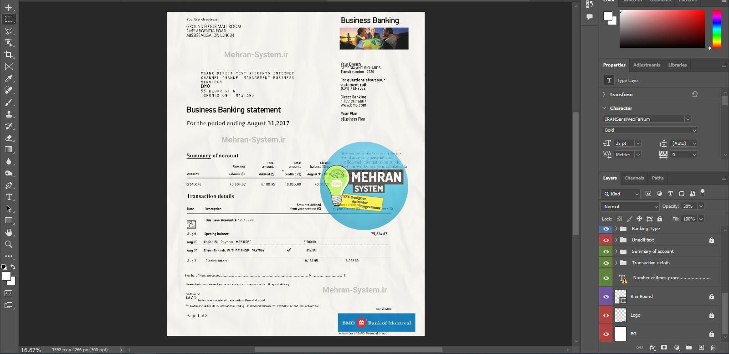Switch to the Paths tab
This screenshot has height=354, width=729.
(657, 178)
